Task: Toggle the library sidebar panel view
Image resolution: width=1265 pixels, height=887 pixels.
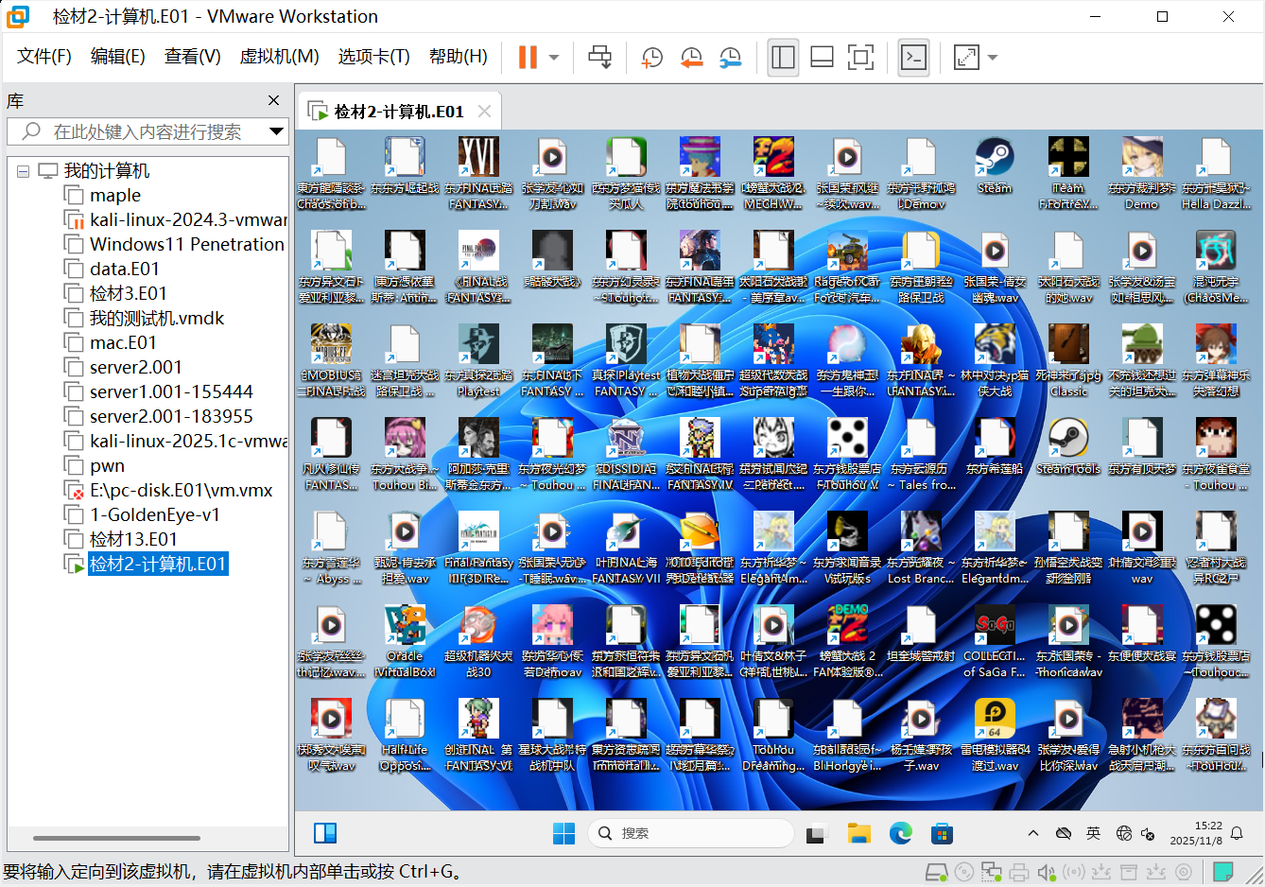Action: tap(783, 58)
